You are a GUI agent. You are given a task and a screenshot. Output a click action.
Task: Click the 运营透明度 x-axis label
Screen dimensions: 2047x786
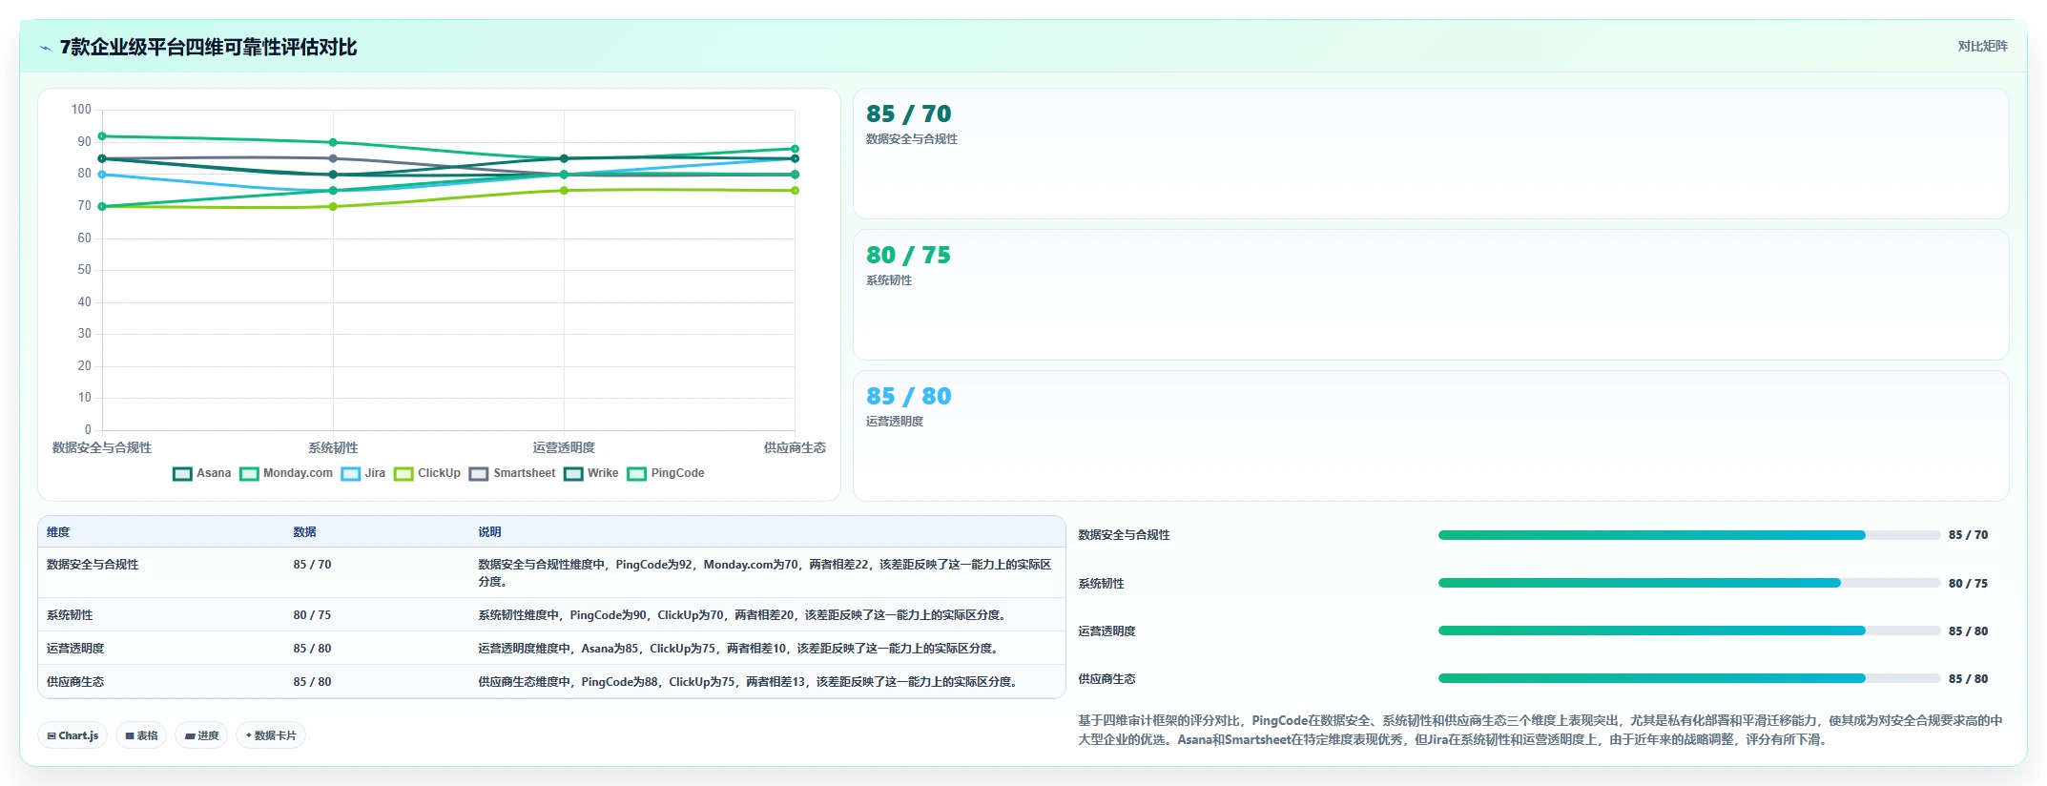[x=564, y=447]
